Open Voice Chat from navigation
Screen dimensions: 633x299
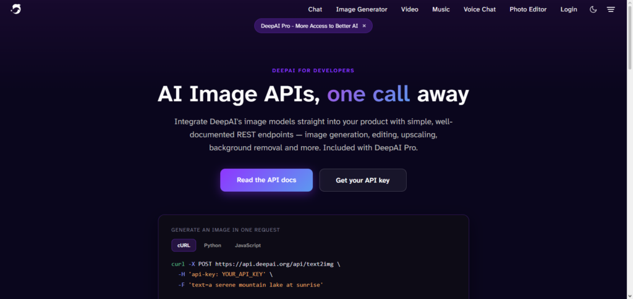click(480, 9)
